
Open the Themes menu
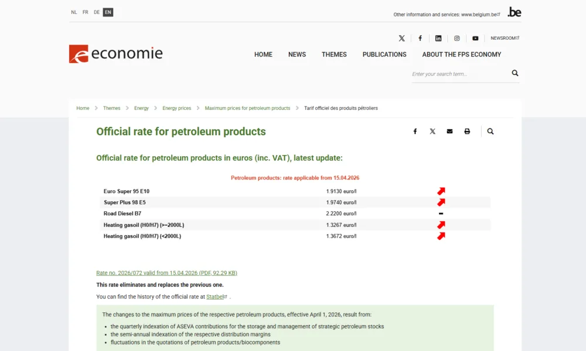(x=334, y=54)
